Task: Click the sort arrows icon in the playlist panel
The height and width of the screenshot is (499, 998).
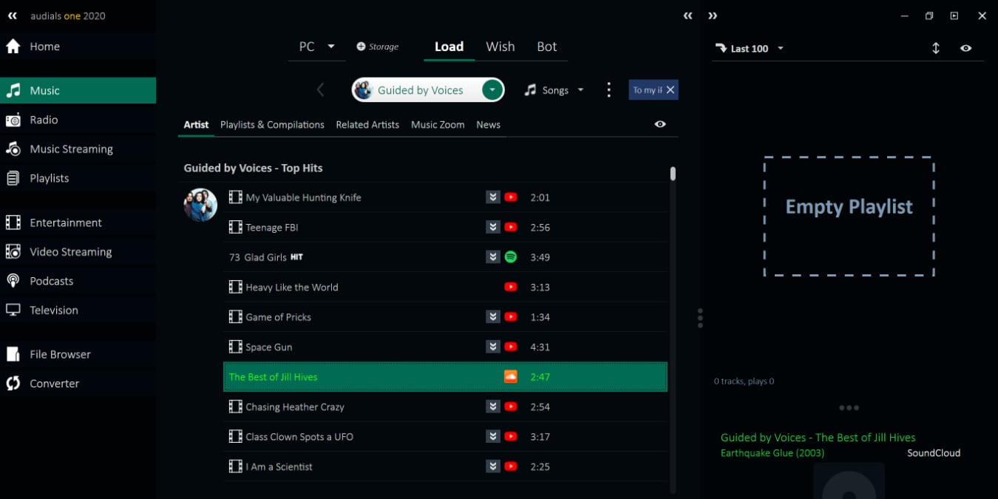Action: (935, 48)
